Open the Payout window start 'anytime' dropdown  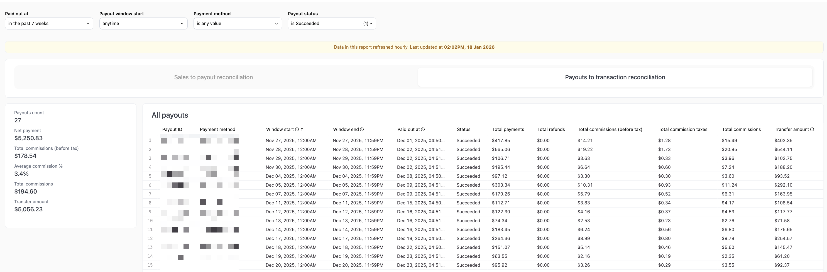click(143, 23)
